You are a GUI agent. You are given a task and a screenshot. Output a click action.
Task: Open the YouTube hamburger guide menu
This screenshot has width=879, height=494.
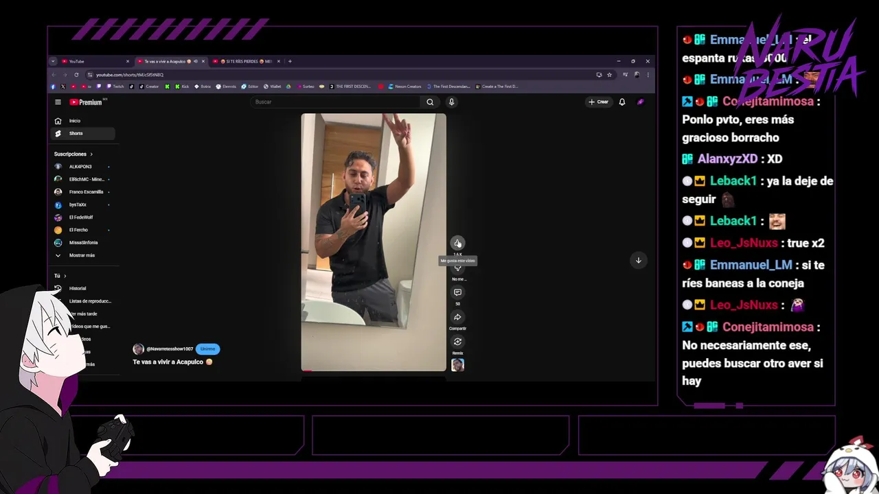tap(58, 102)
